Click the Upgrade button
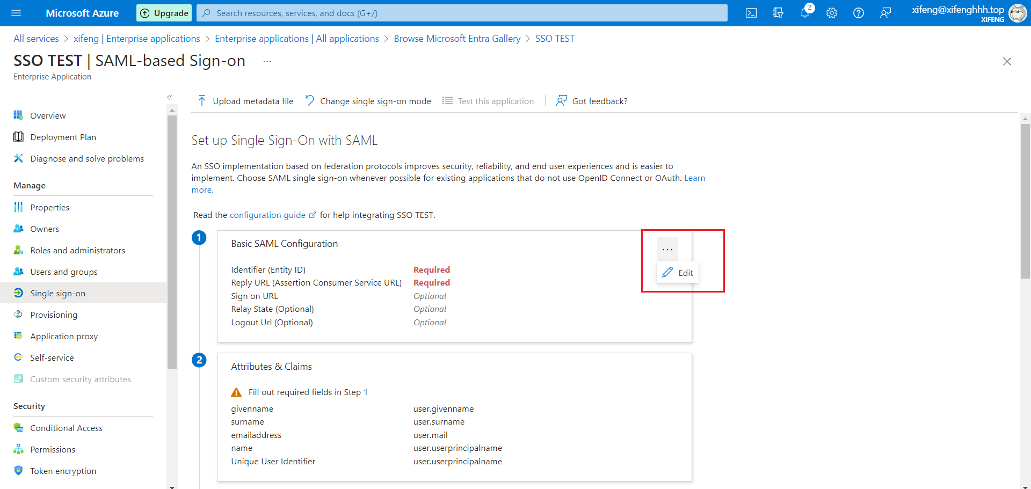Screen dimensions: 1031x489 164,13
